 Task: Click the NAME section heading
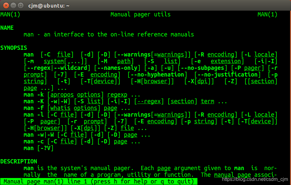point(7,28)
